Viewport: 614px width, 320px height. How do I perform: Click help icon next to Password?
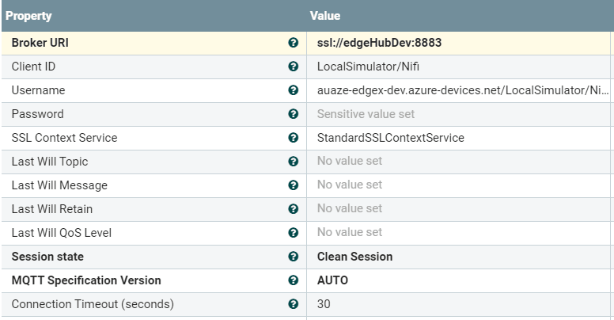click(293, 114)
